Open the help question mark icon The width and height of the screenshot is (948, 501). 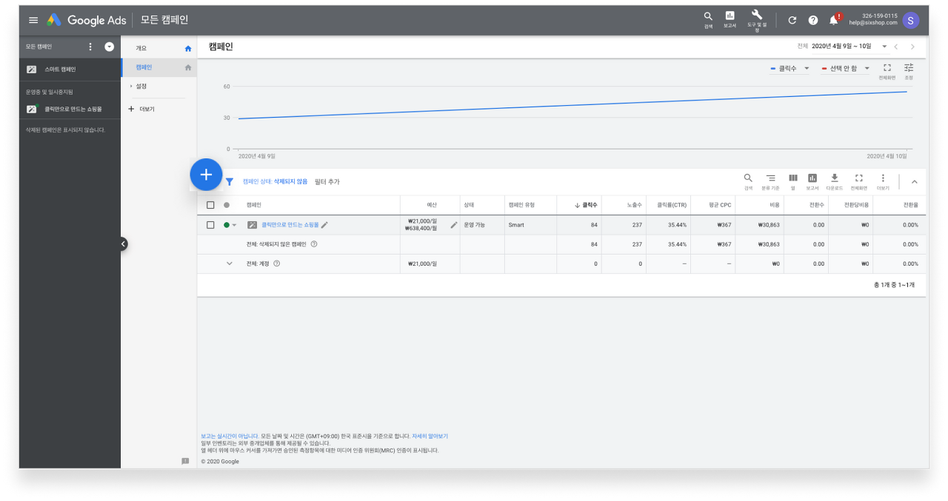pos(813,20)
